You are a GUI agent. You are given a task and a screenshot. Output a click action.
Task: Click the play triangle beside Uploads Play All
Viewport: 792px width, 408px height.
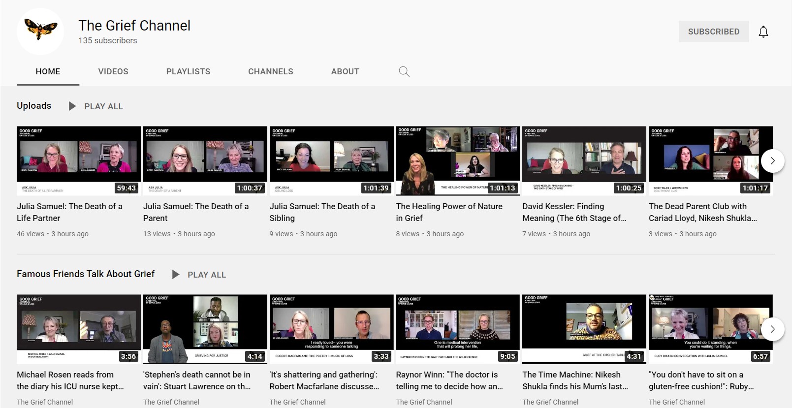coord(72,106)
